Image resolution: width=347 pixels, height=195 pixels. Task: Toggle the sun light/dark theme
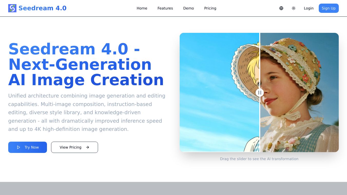click(294, 8)
